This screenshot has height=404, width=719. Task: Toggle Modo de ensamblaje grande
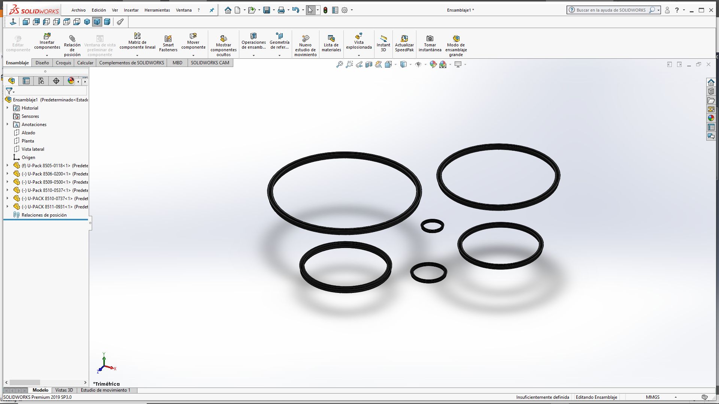(456, 39)
